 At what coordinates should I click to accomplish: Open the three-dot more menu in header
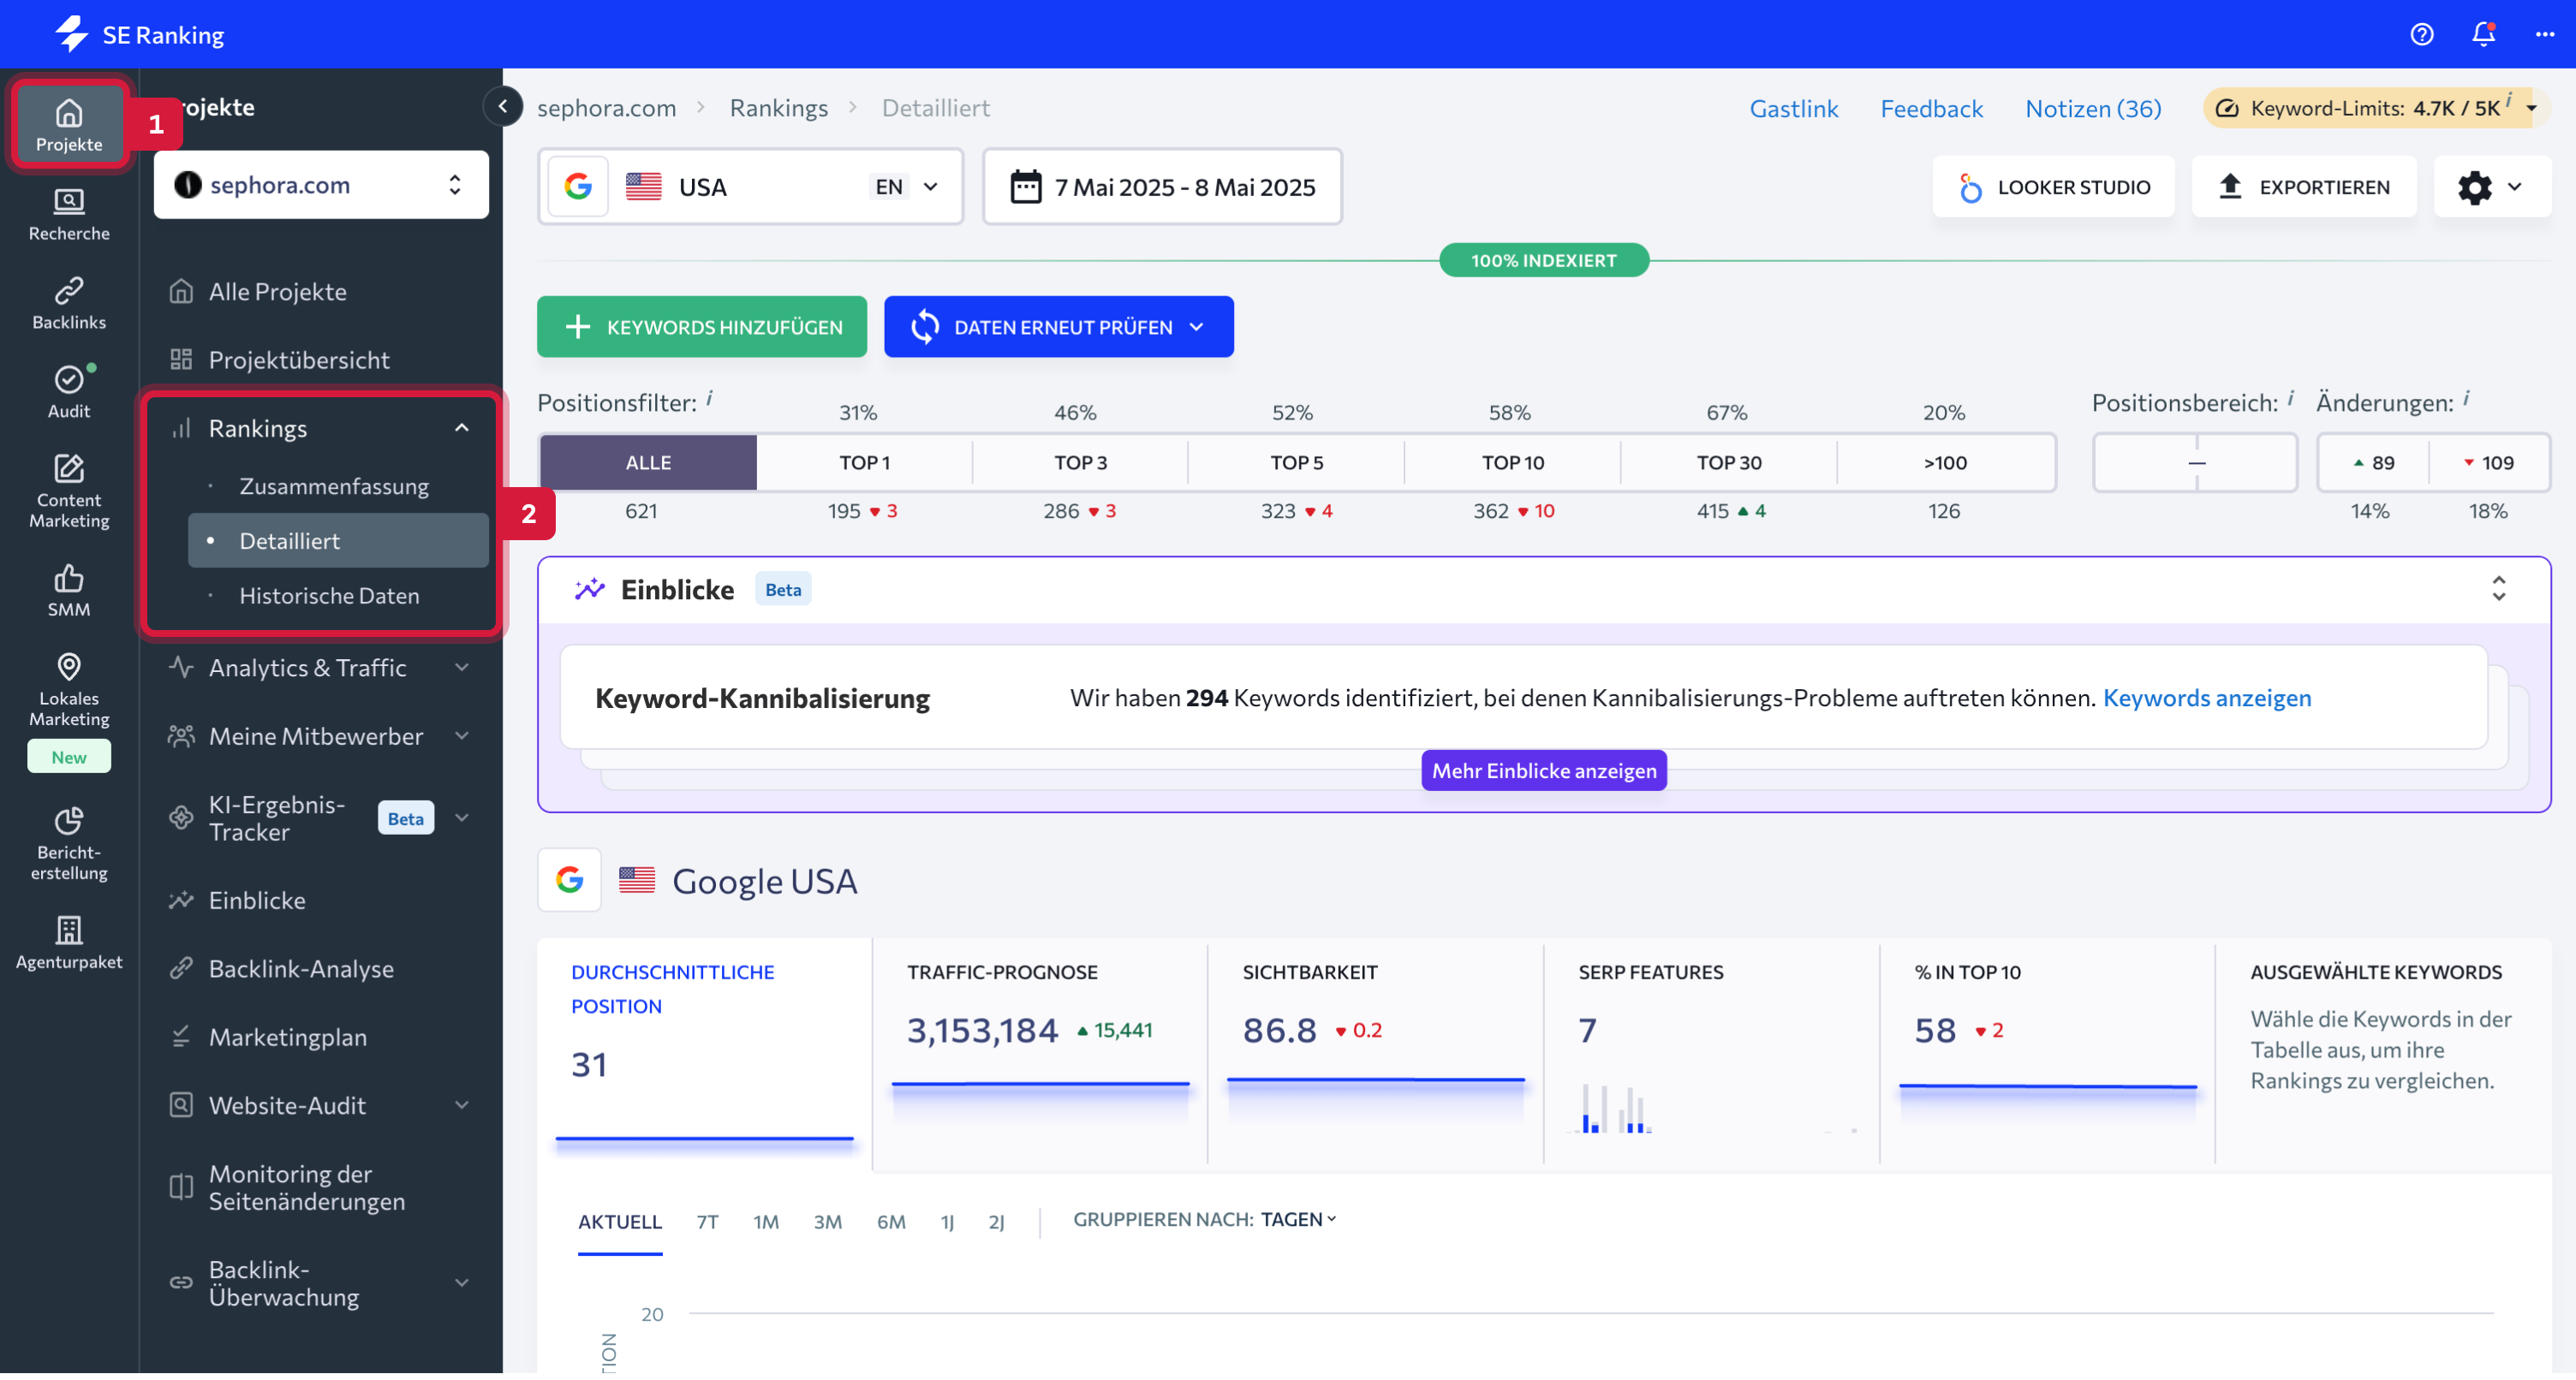tap(2545, 34)
